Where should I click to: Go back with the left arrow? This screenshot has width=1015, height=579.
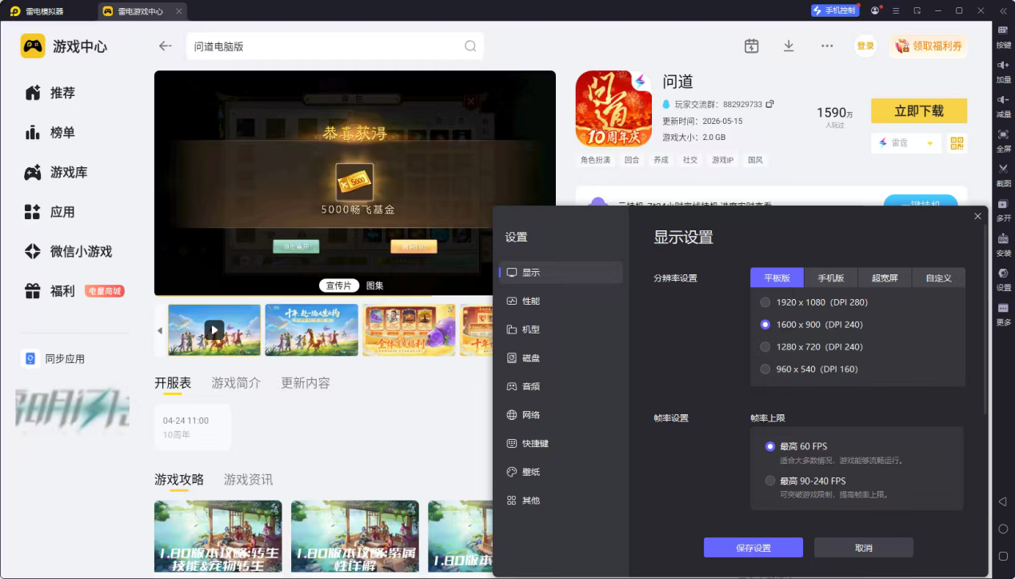click(x=166, y=46)
